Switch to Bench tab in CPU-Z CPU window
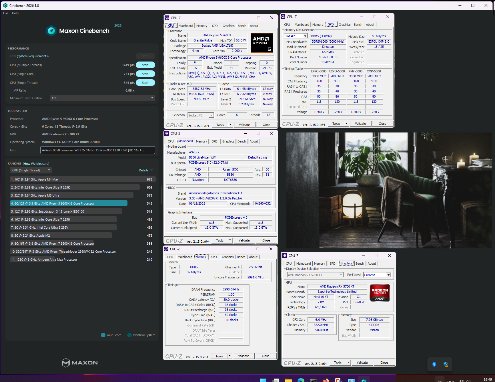Viewport: 495px width, 382px height. tap(242, 26)
